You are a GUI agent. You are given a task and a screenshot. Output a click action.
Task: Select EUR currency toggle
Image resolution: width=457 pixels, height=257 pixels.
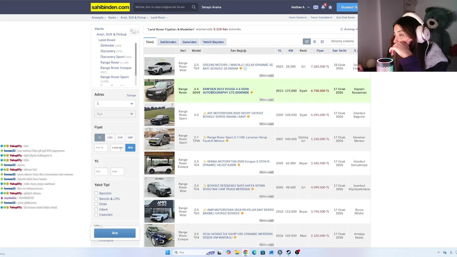[x=120, y=137]
